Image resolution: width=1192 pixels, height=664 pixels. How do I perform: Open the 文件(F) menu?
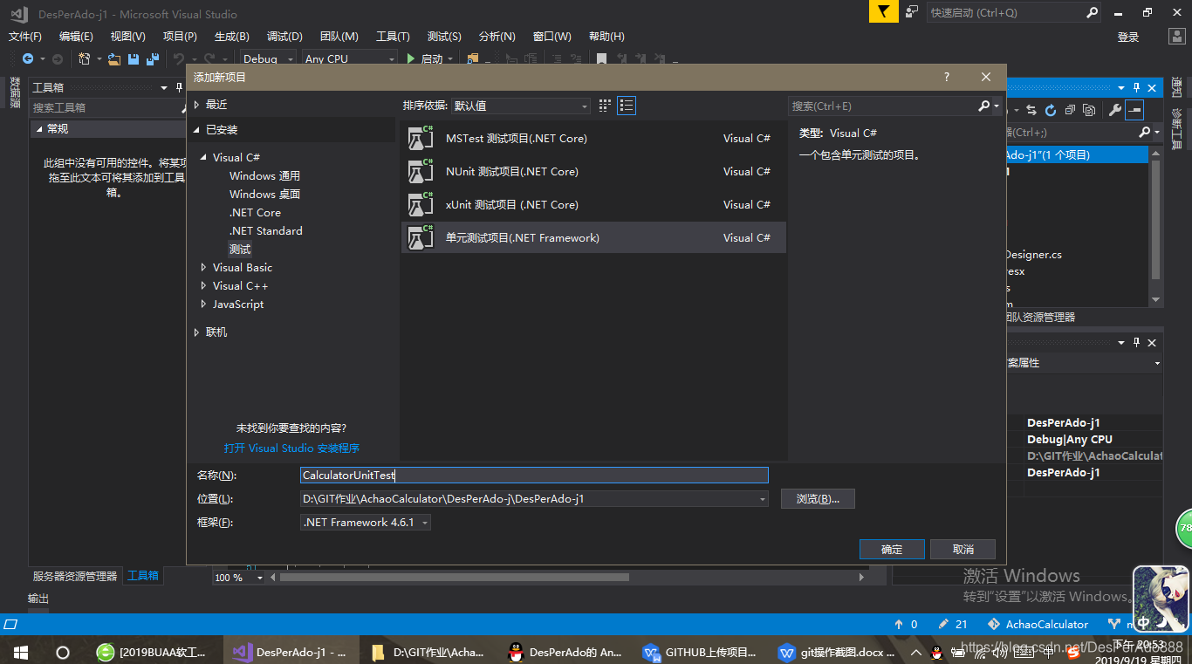pyautogui.click(x=25, y=37)
